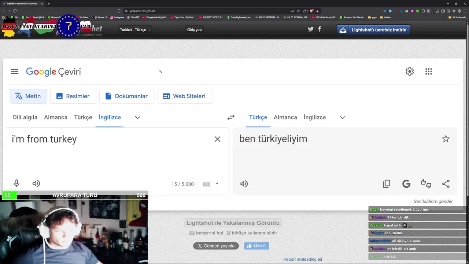The height and width of the screenshot is (264, 469).
Task: Open the All Bookmarks folder
Action: pos(457,17)
